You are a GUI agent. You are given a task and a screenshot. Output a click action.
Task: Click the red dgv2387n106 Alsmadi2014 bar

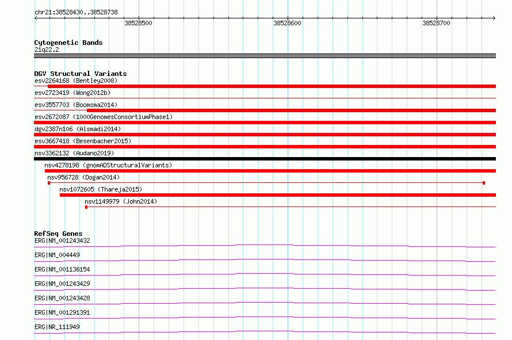tap(265, 135)
